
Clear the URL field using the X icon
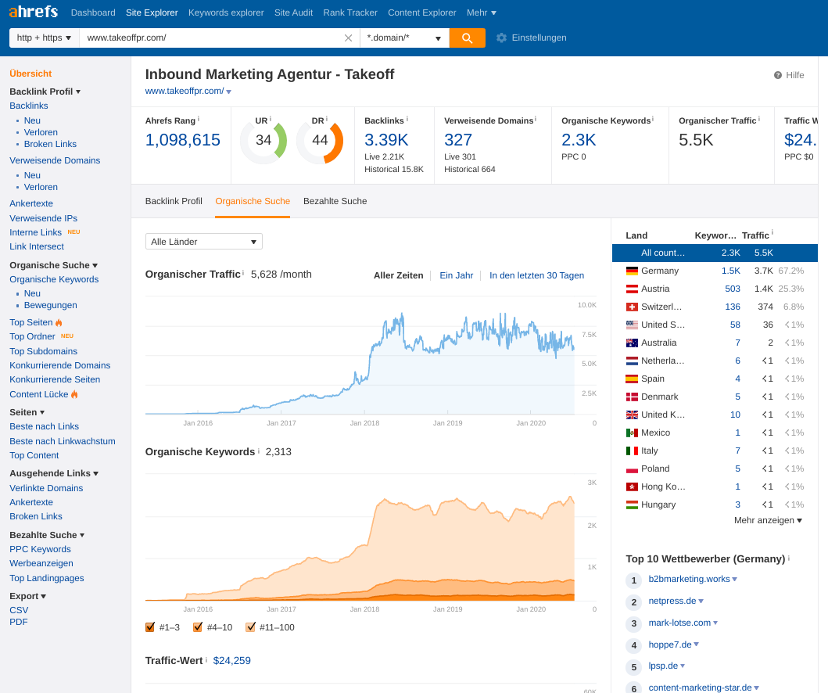tap(348, 37)
